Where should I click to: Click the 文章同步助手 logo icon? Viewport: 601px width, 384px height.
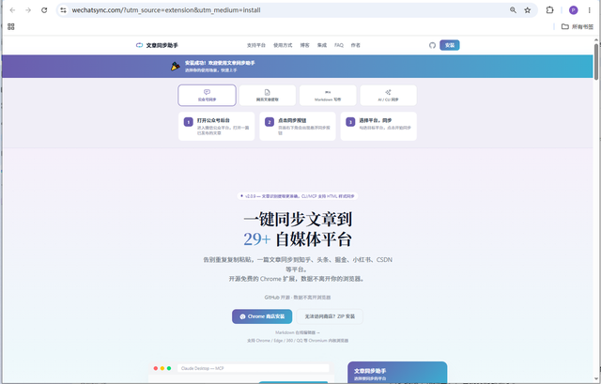coord(139,45)
